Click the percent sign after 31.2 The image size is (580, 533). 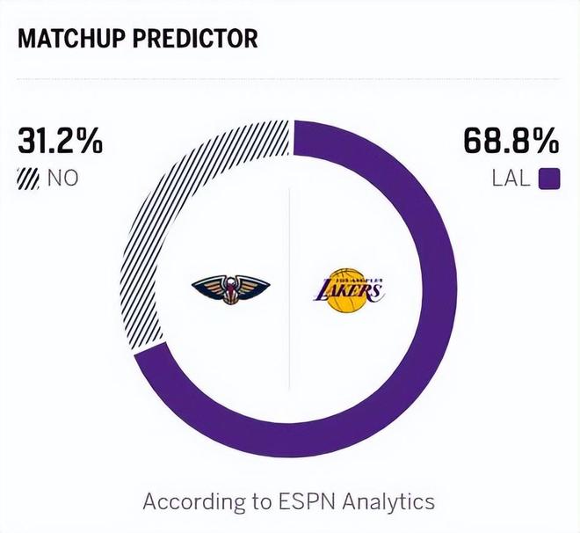[89, 142]
